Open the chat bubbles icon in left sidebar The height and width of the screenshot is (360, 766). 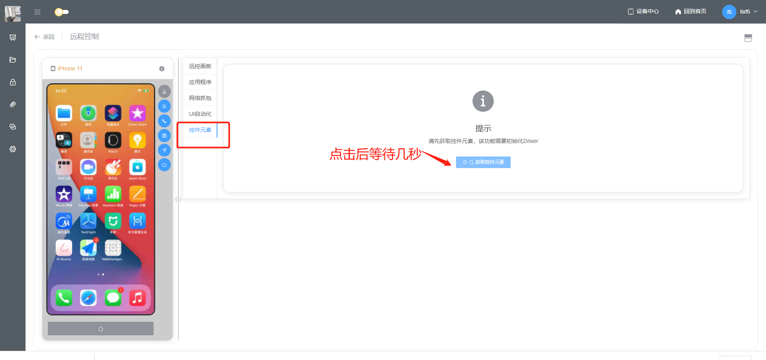13,127
